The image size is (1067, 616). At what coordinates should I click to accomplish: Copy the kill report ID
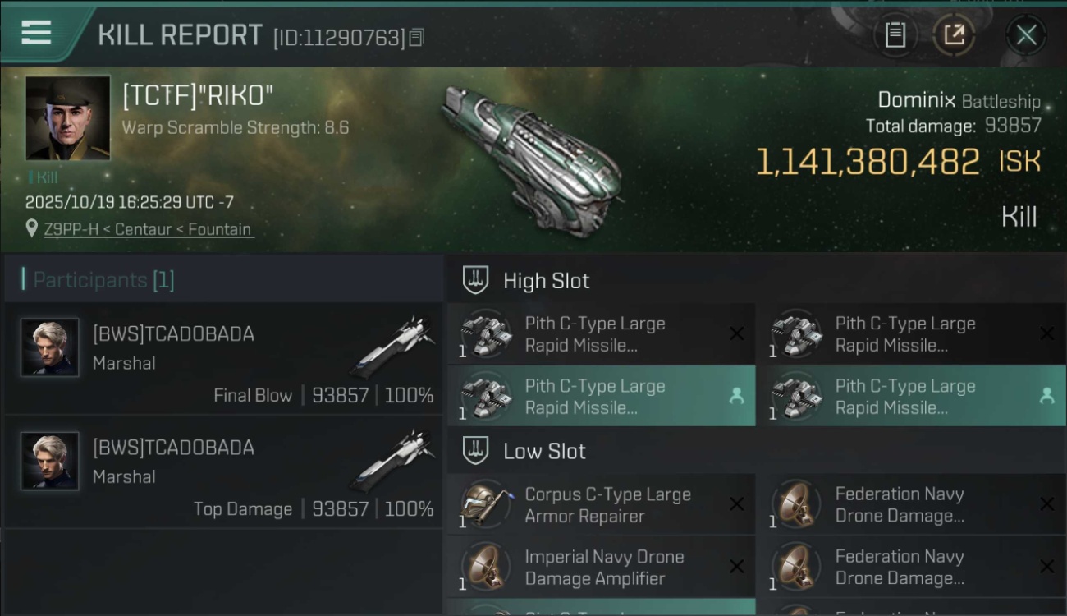pyautogui.click(x=417, y=38)
